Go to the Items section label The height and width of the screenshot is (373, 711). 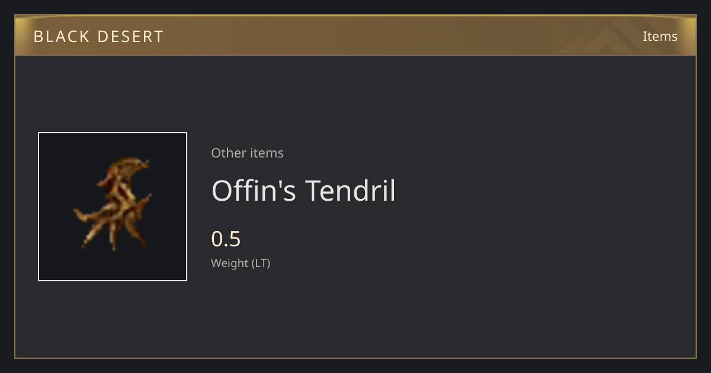point(660,36)
